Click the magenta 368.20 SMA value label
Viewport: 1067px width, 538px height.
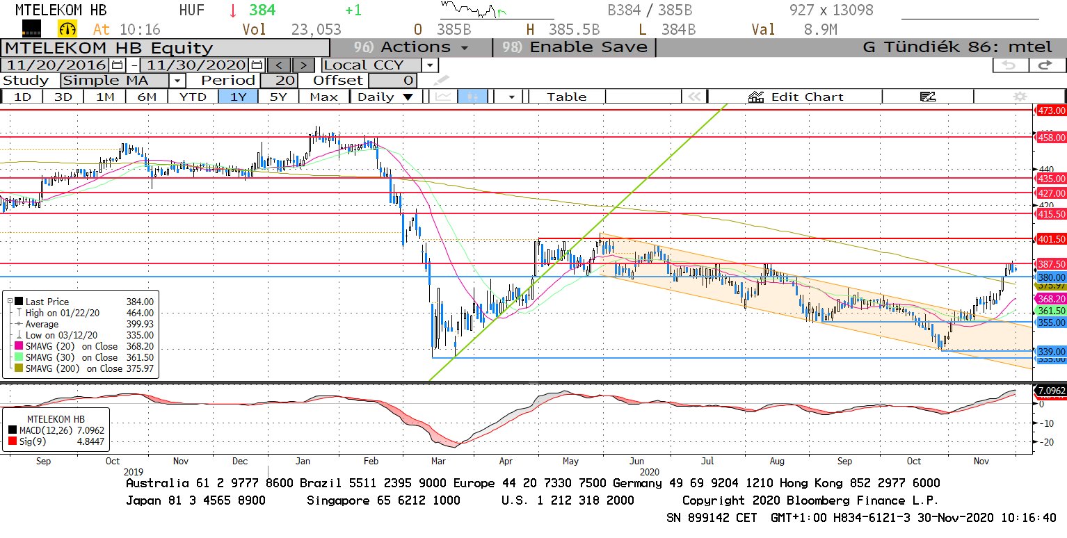[1051, 298]
